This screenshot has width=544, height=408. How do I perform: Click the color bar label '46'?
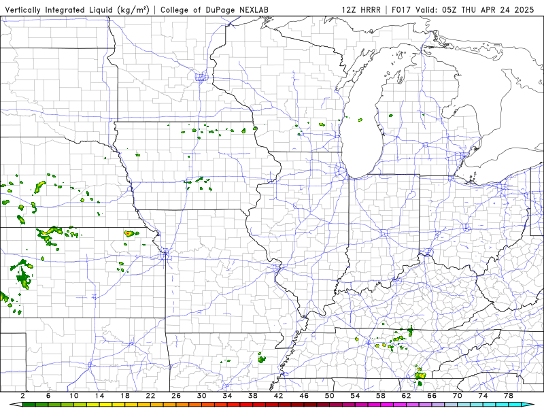pos(304,396)
